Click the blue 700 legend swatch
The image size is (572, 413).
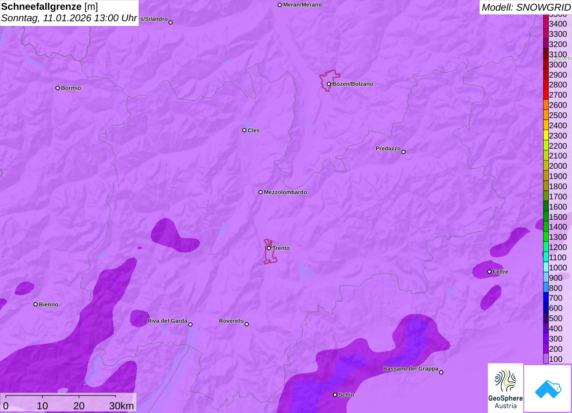[546, 297]
